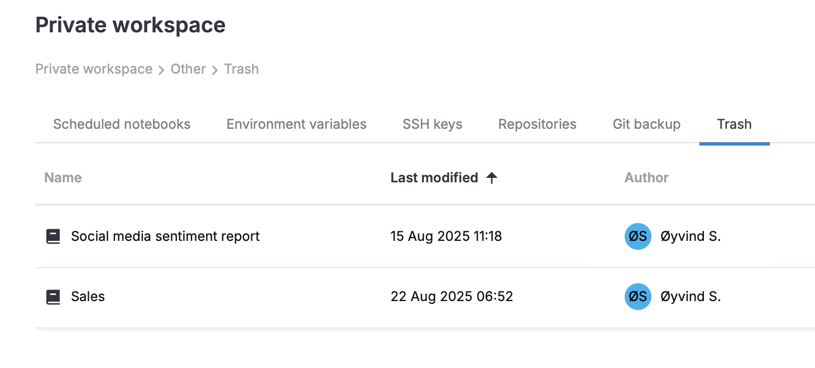Click the ØS avatar in the Social media row
815x368 pixels.
coord(637,236)
